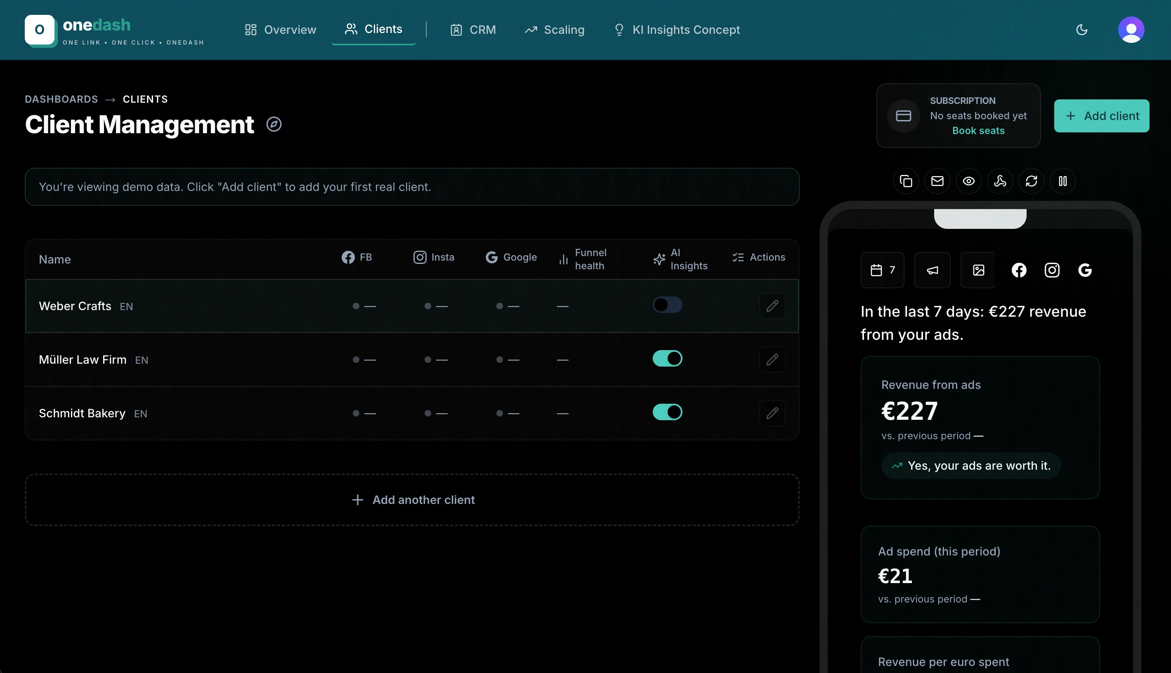
Task: Open the 7-day date range selector
Action: tap(883, 271)
